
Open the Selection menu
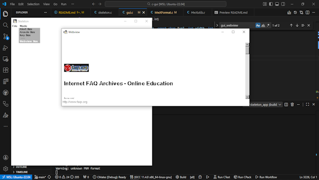(33, 4)
